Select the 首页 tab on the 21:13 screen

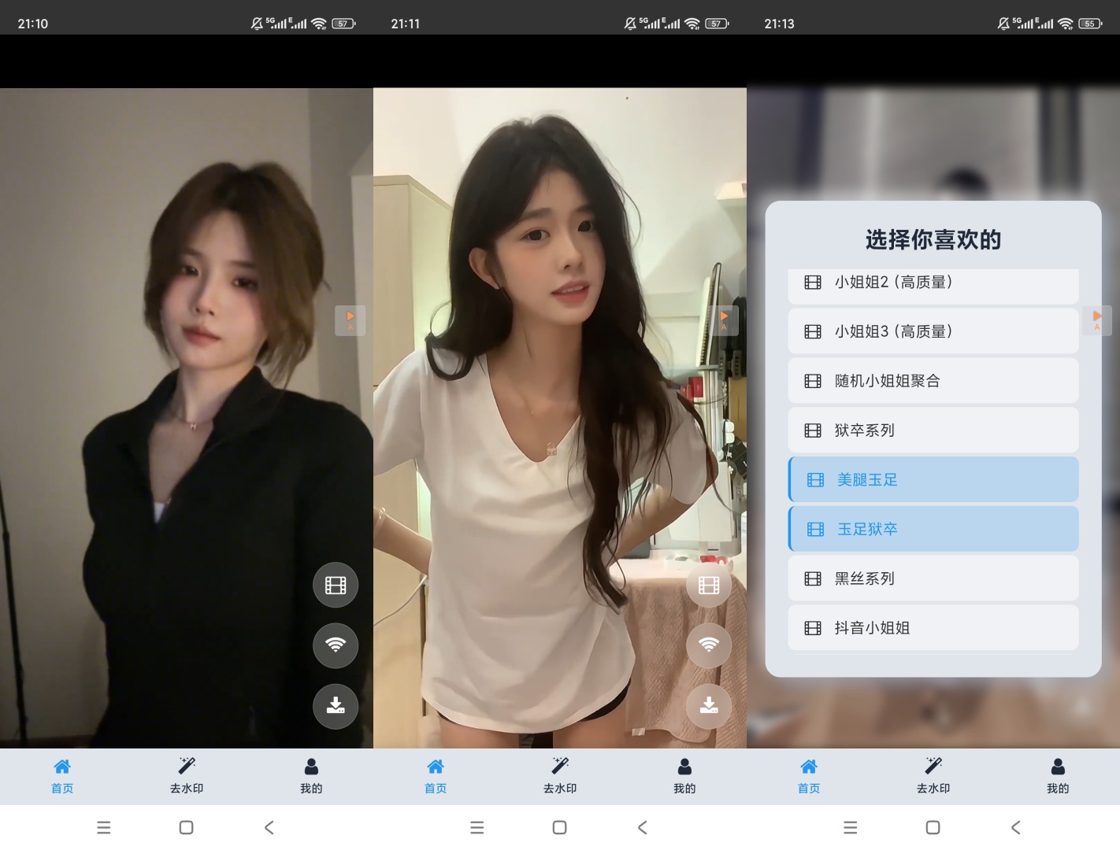click(x=809, y=776)
